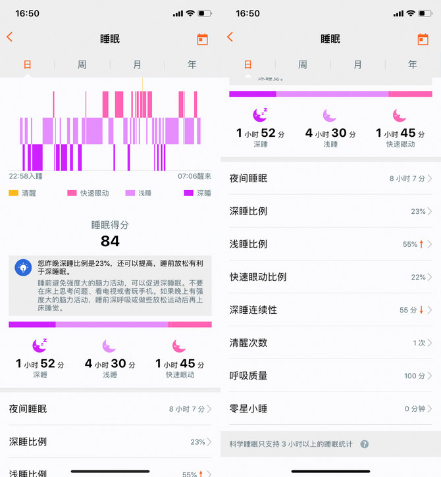Open the calendar icon on the left screen
This screenshot has height=477, width=441.
(202, 39)
